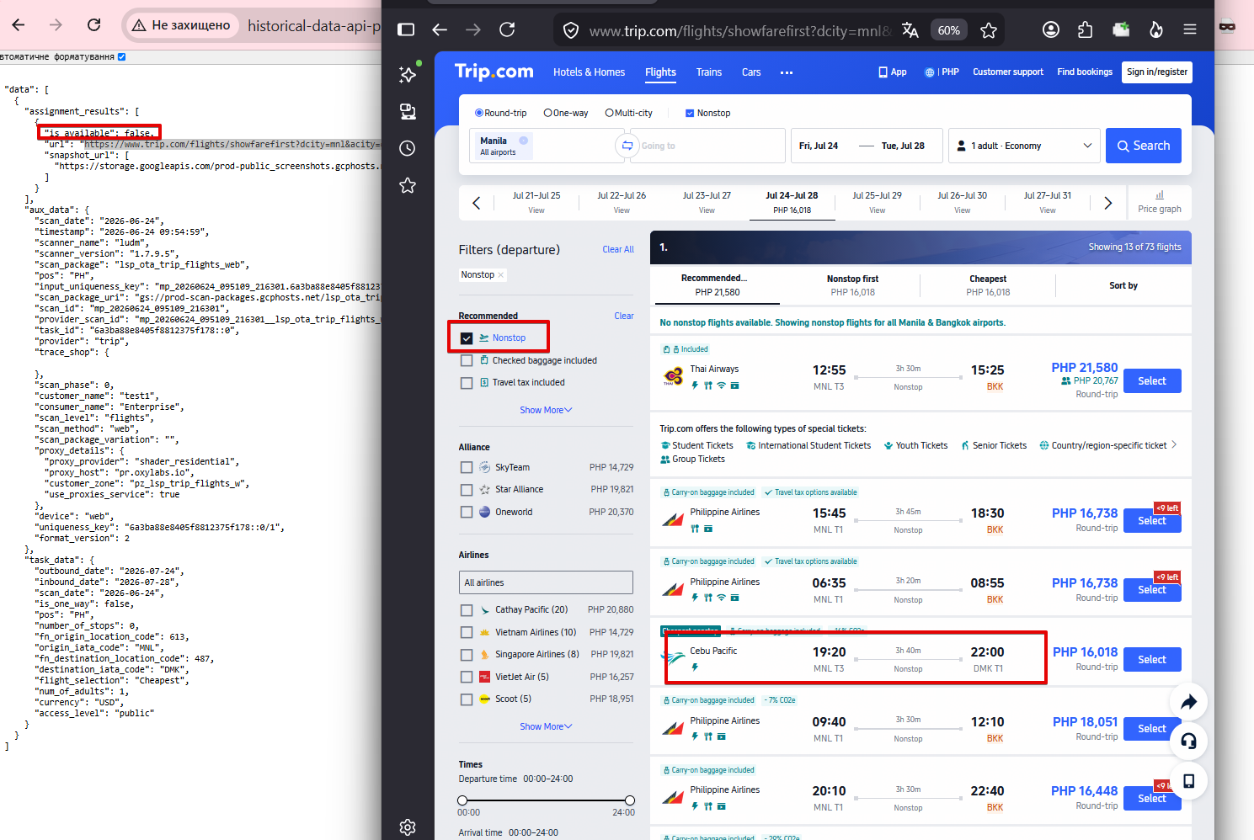This screenshot has height=840, width=1254.
Task: Open the Find bookings link
Action: [x=1085, y=72]
